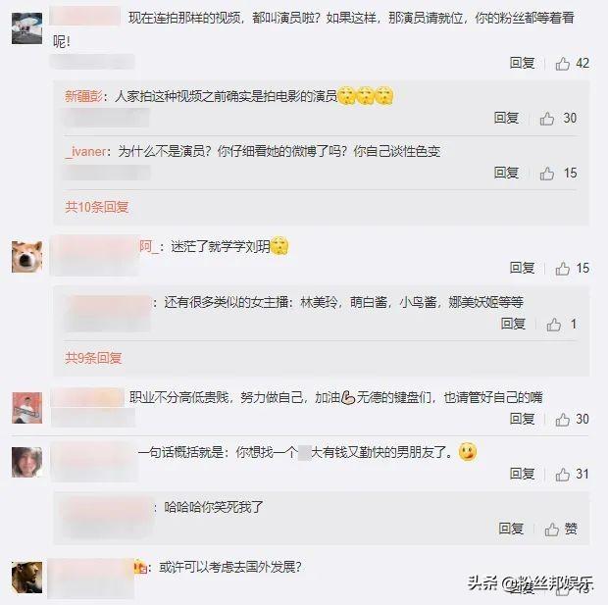Like the female streamers reply with 1 like
This screenshot has width=608, height=605.
click(x=554, y=325)
